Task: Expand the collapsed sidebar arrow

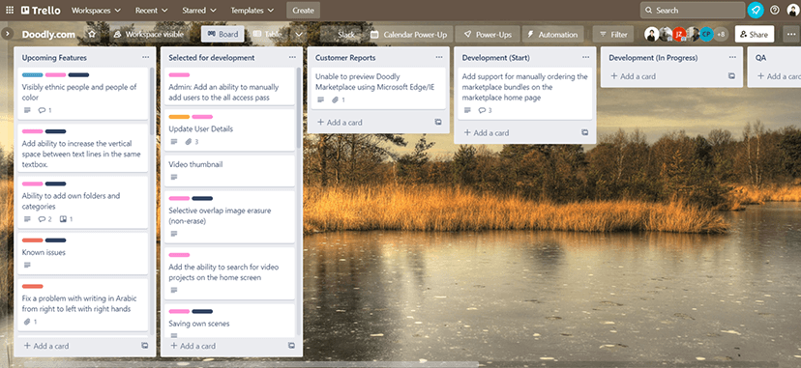Action: (x=7, y=34)
